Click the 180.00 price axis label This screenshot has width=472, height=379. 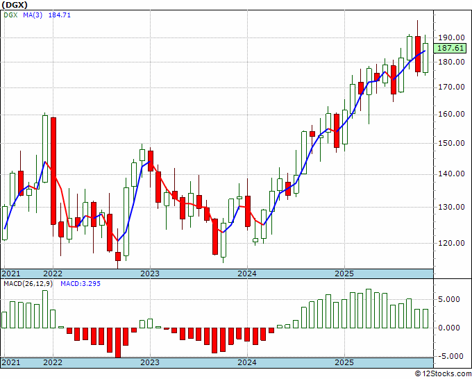click(451, 62)
